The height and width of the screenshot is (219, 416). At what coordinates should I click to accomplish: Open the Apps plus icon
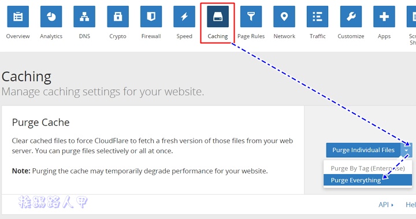click(384, 16)
